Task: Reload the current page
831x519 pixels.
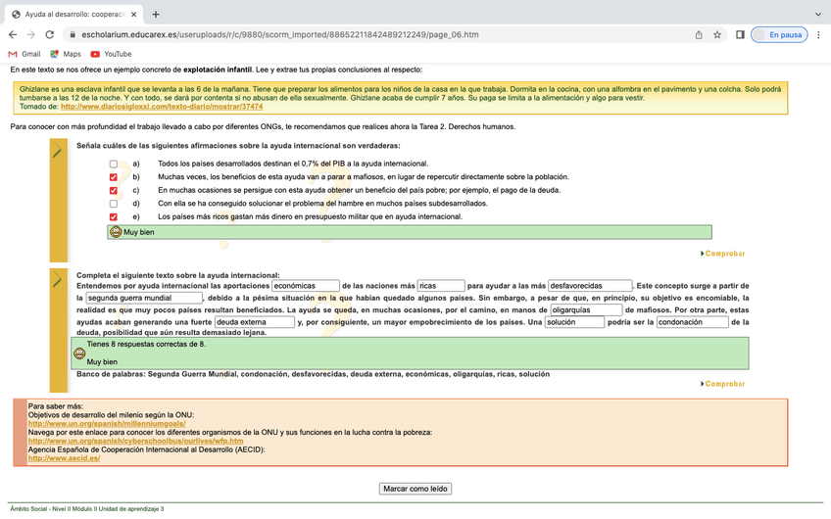Action: [56, 34]
